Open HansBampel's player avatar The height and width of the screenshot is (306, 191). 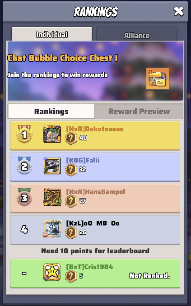tap(52, 197)
